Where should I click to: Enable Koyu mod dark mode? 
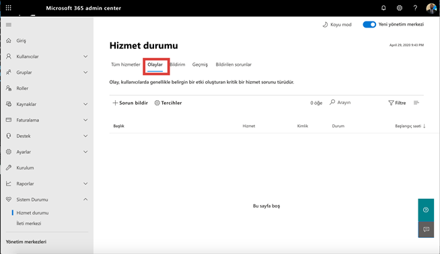coord(337,24)
